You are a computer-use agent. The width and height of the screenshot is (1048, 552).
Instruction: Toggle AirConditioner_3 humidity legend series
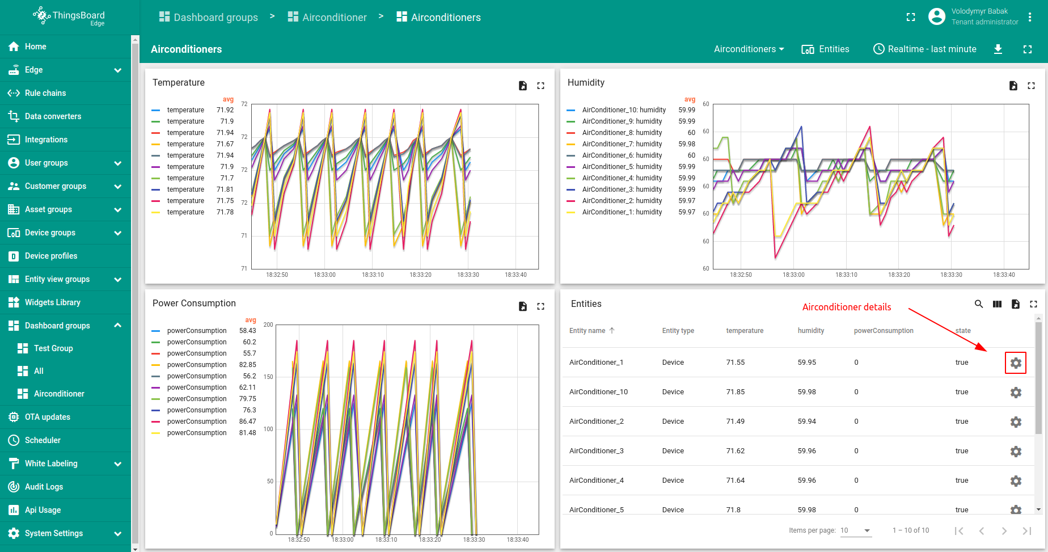(622, 189)
